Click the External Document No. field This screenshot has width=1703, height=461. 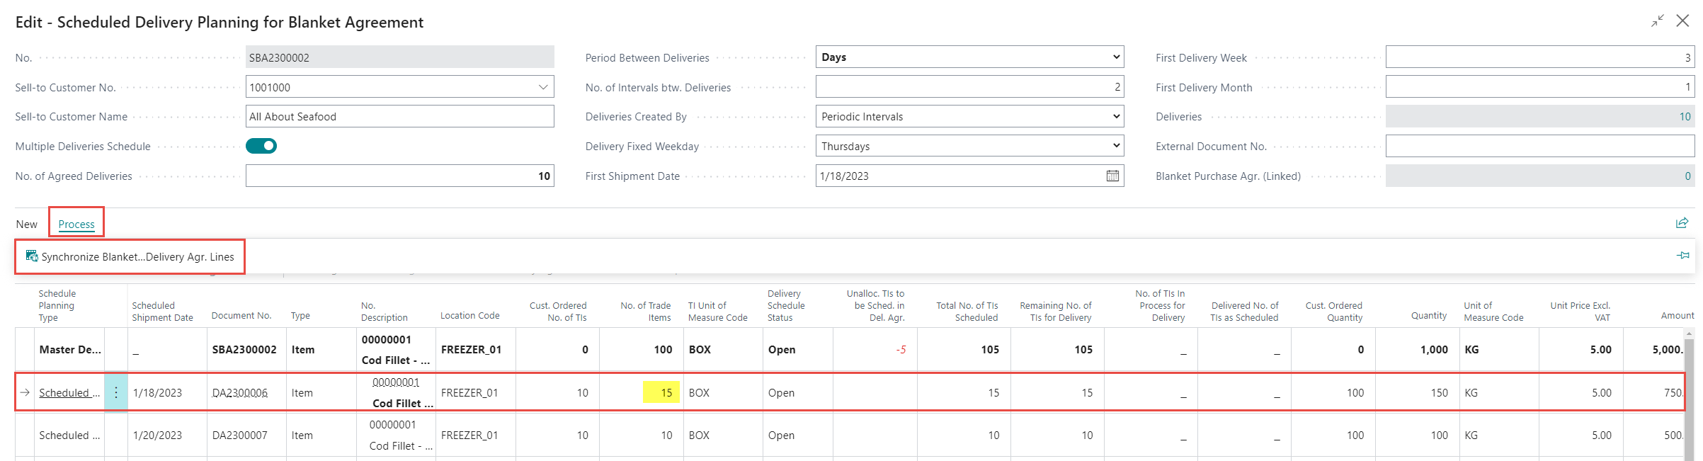[1539, 147]
